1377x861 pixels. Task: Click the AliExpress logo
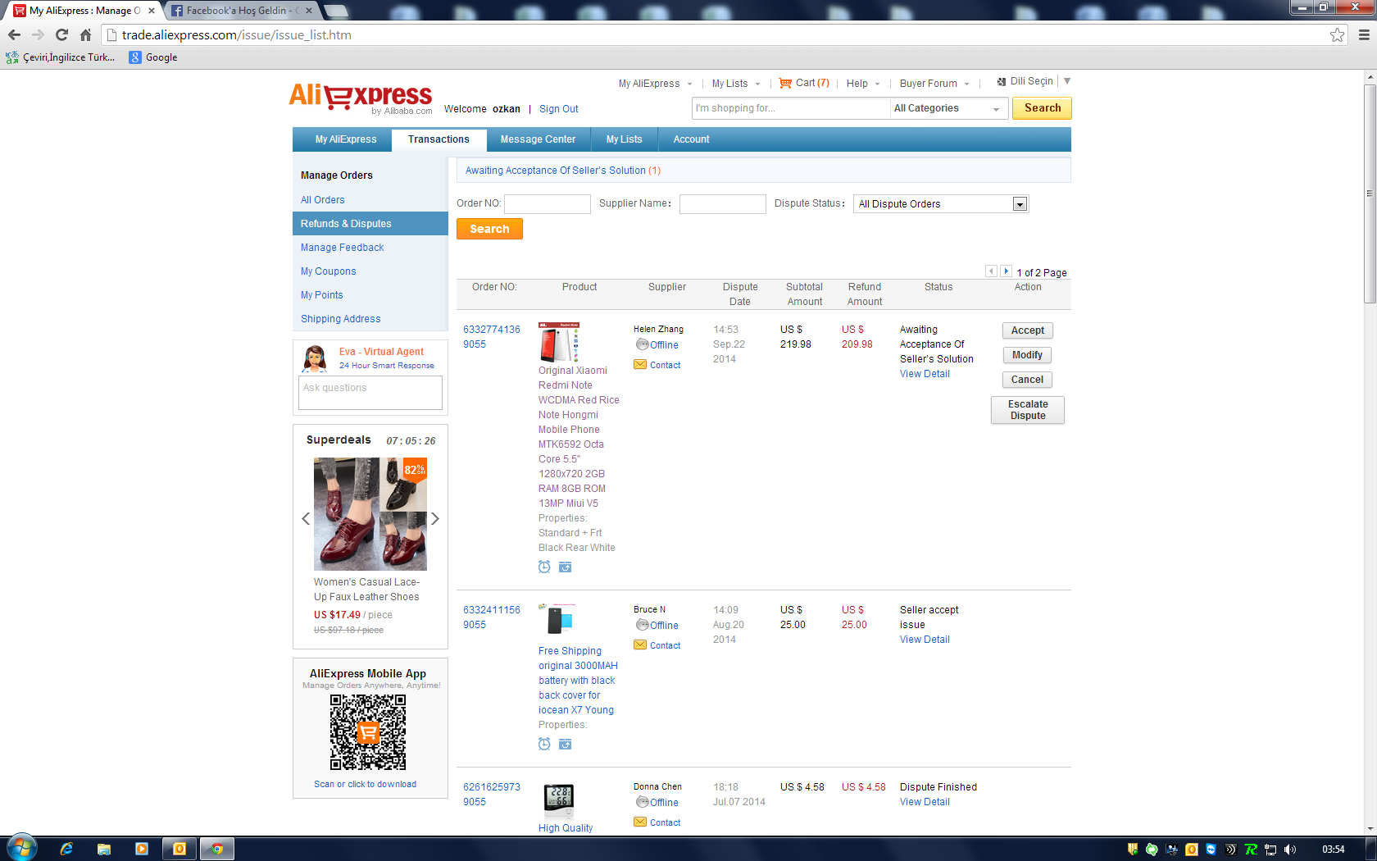click(361, 98)
